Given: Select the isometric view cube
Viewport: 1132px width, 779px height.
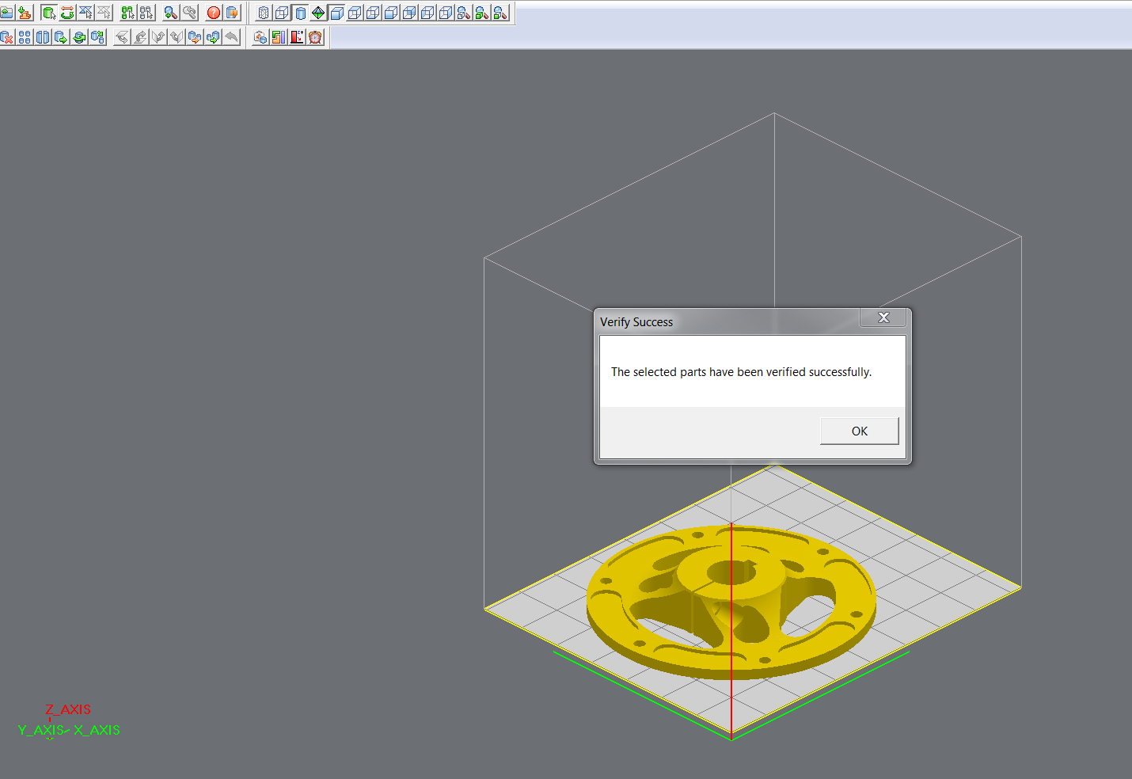Looking at the screenshot, I should coord(336,12).
